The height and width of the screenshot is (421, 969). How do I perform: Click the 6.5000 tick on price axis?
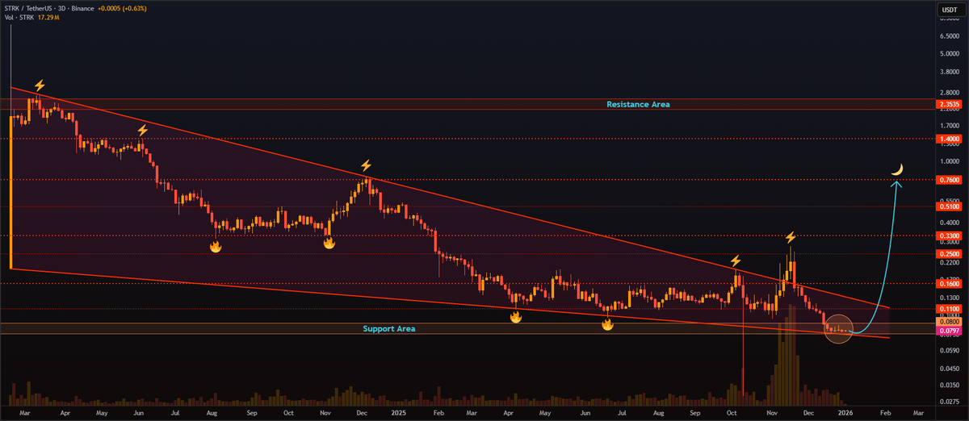tap(948, 37)
